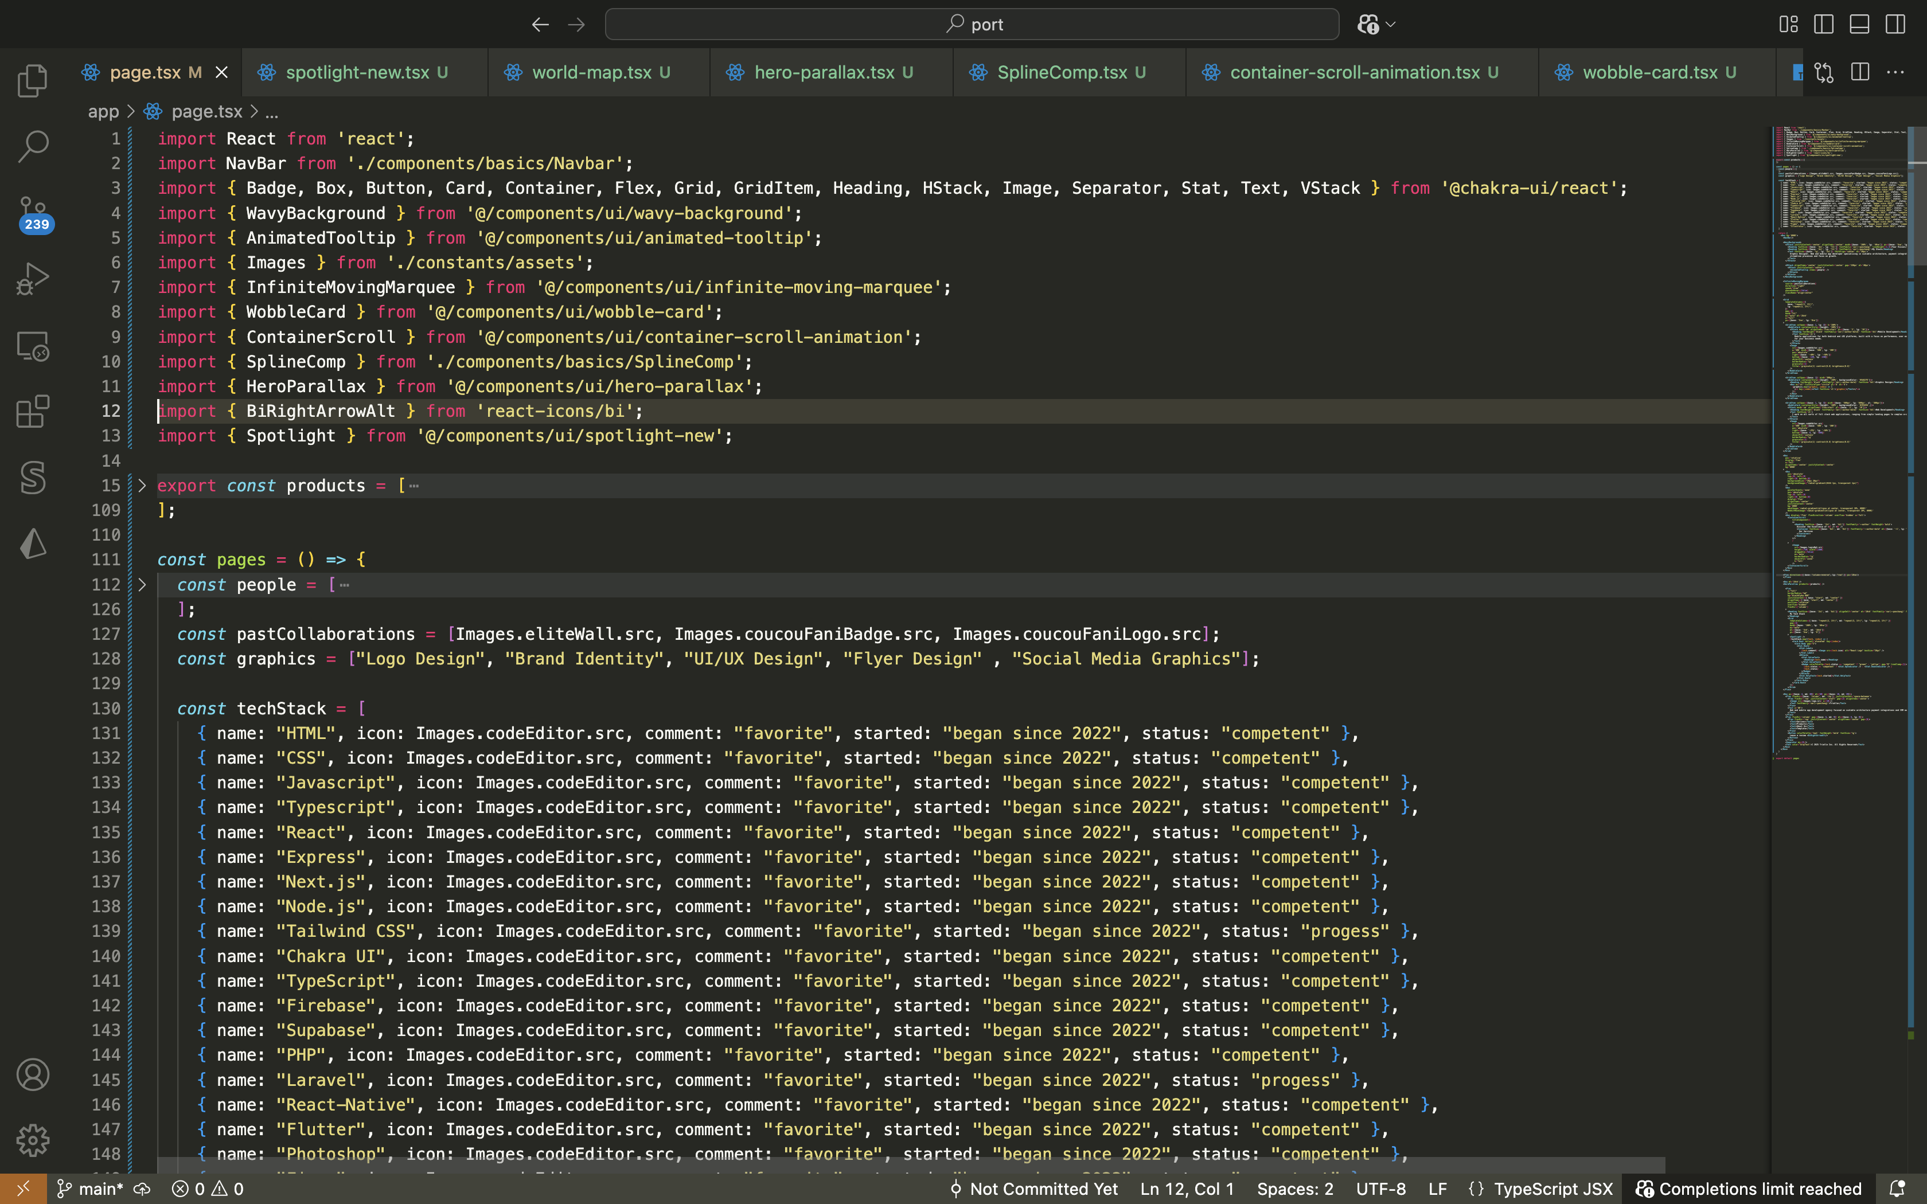Click "Tailwind CSS" string on line 139
The image size is (1927, 1204).
tap(346, 932)
